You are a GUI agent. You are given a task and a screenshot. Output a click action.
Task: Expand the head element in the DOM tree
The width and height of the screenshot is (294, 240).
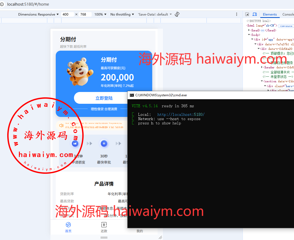249,30
